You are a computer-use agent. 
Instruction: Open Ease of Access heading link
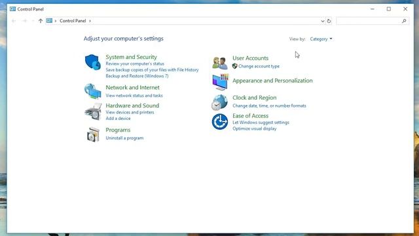click(x=250, y=116)
